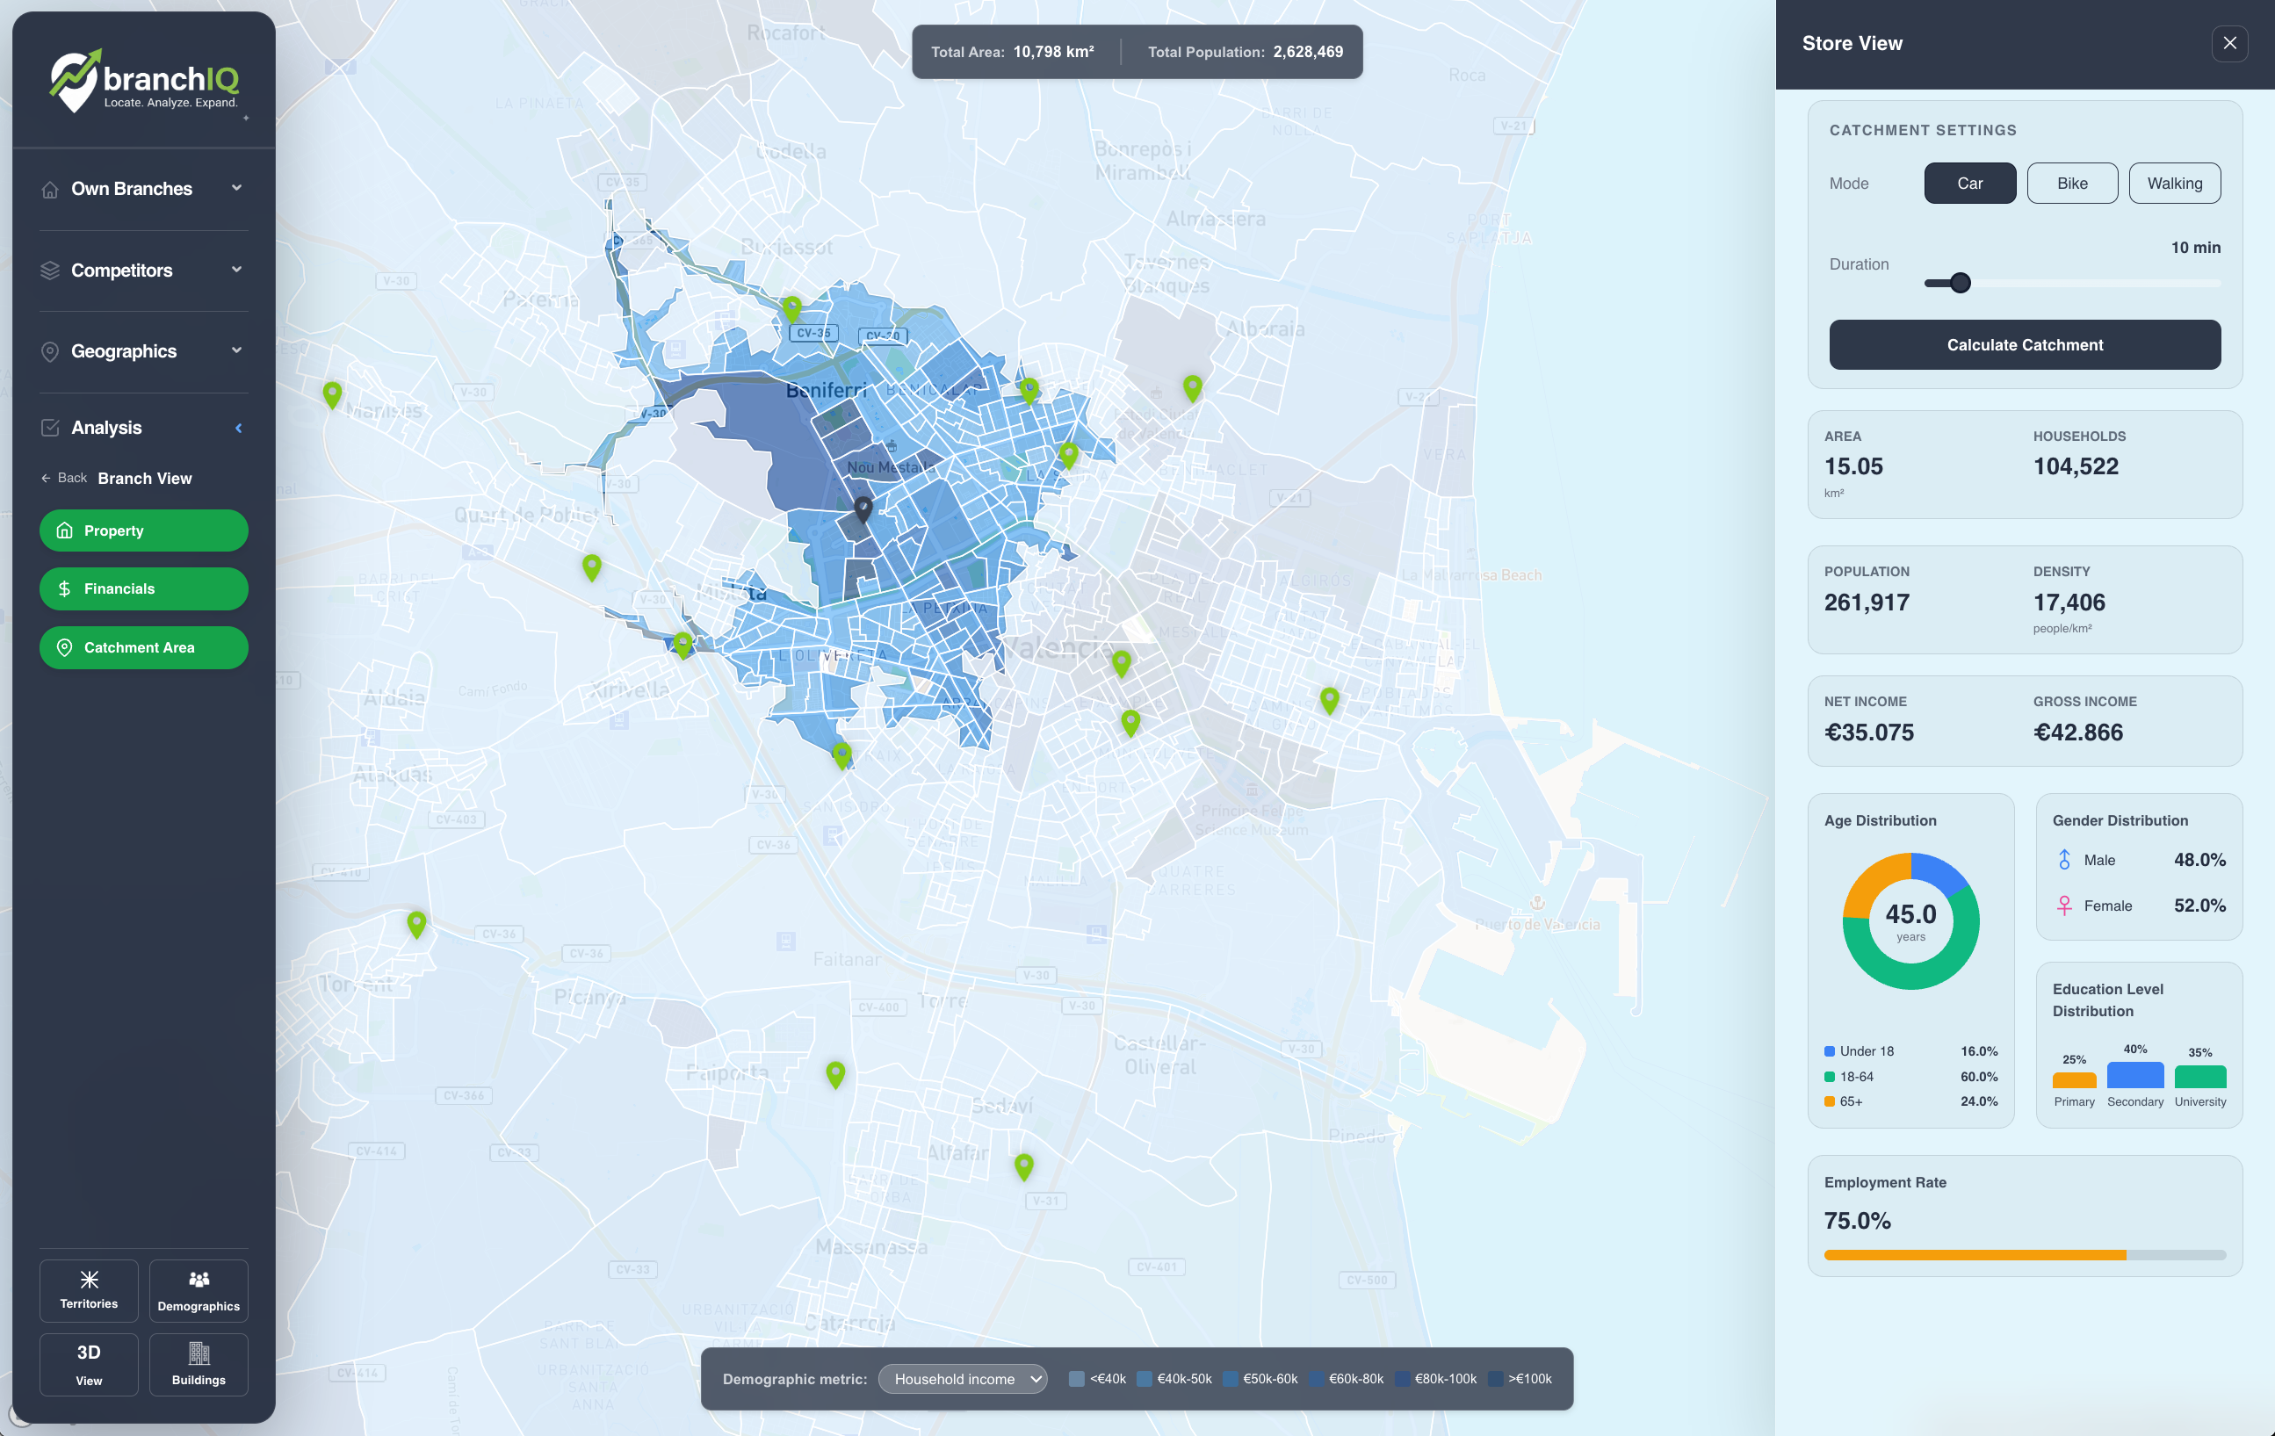Expand the Own Branches section
Viewport: 2275px width, 1436px height.
coord(236,188)
